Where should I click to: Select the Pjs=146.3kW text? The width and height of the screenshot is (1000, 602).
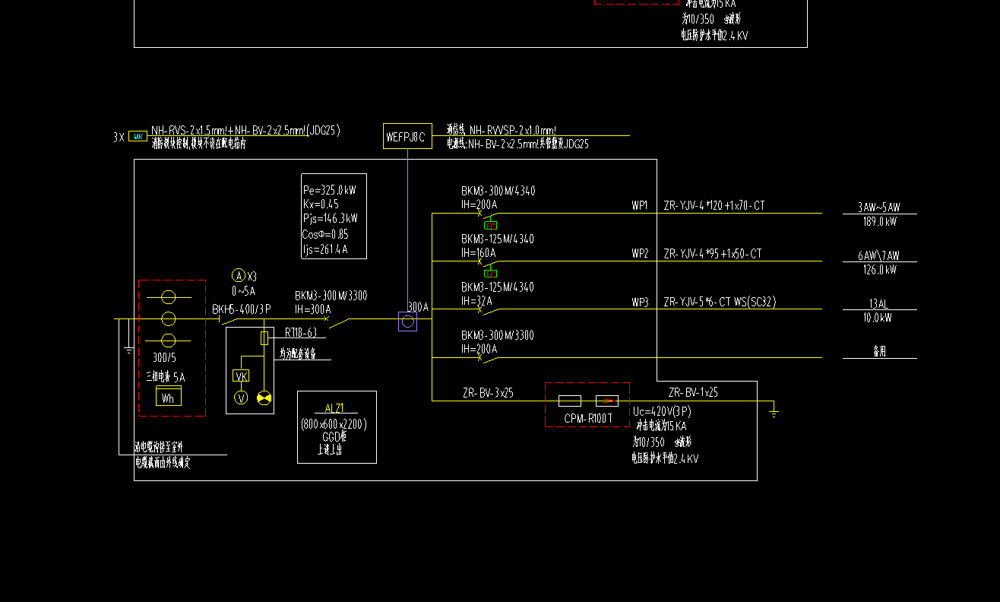click(x=331, y=218)
